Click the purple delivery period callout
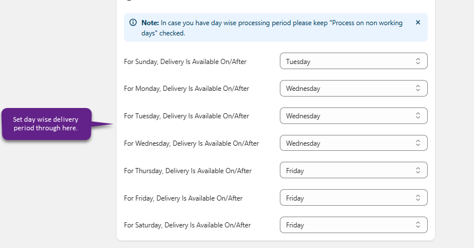474x248 pixels. coord(47,123)
